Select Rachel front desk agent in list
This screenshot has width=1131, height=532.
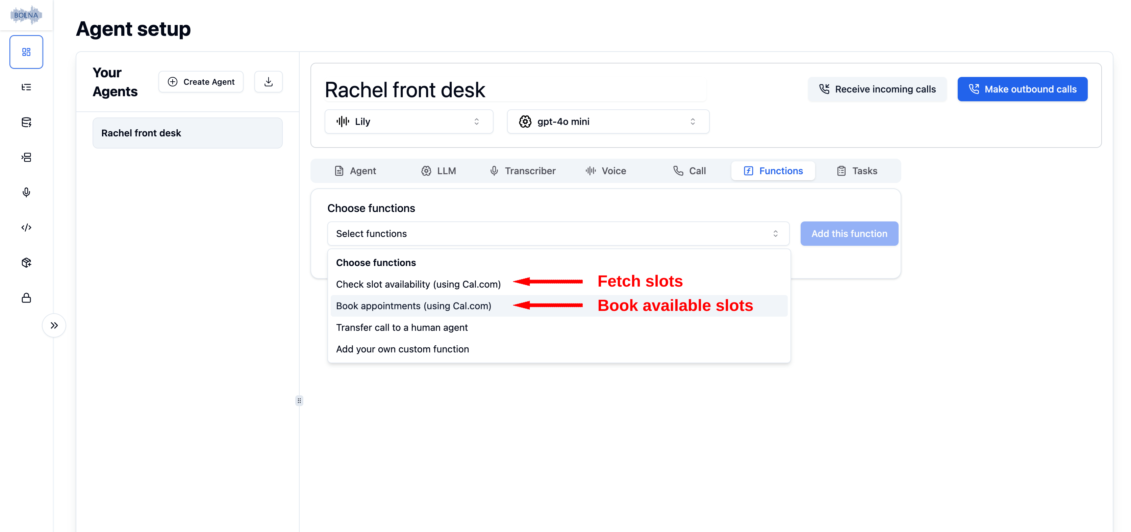coord(187,133)
